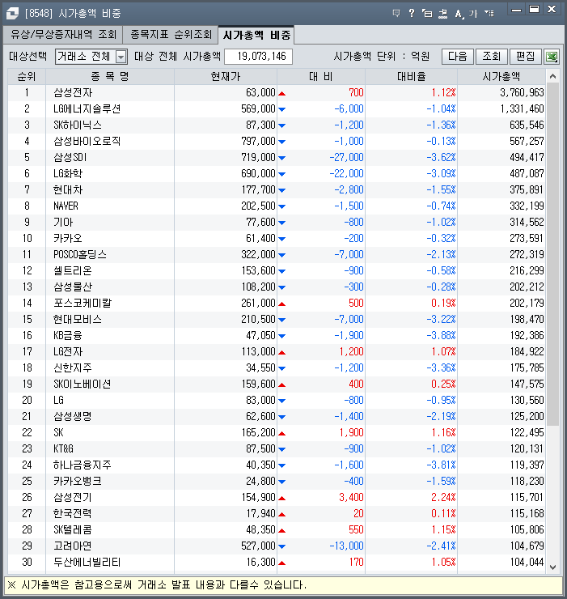Click the 시가총액 column header

[501, 77]
